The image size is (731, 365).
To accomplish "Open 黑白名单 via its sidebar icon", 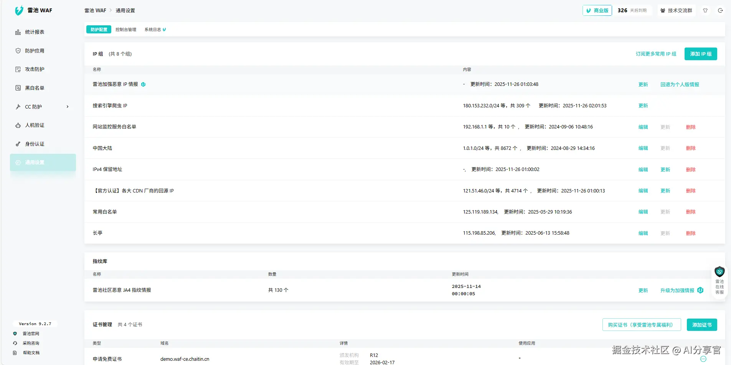I will click(18, 88).
